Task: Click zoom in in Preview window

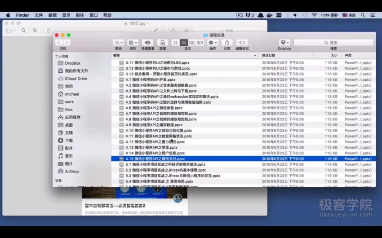Action: (x=36, y=31)
